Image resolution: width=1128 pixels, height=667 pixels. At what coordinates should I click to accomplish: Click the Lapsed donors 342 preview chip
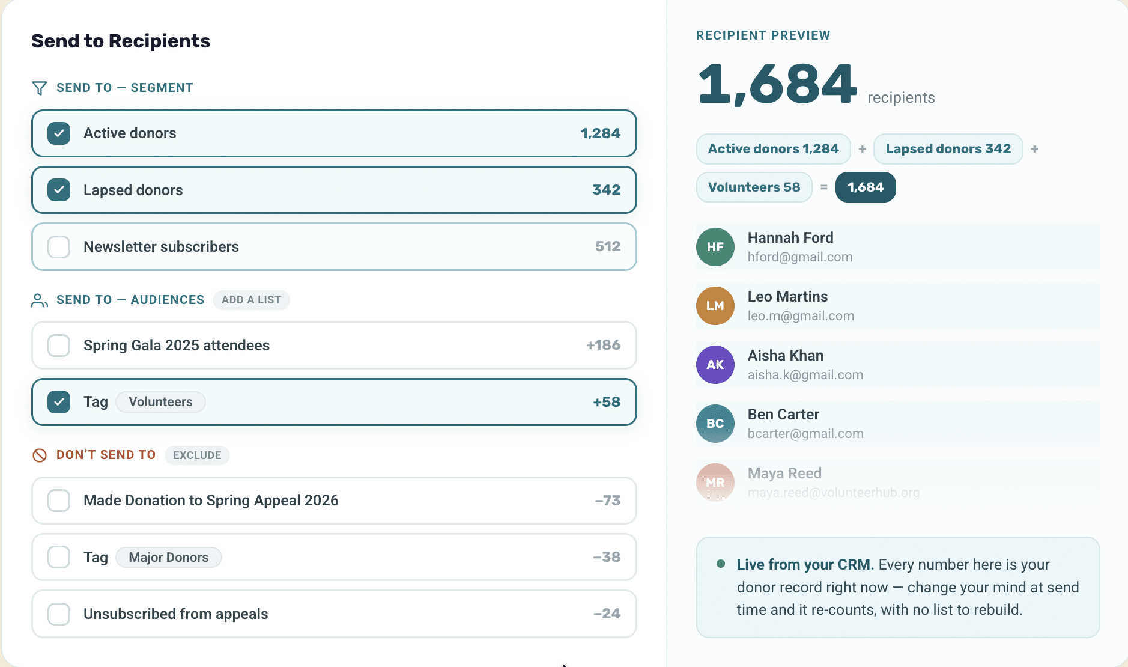point(948,149)
